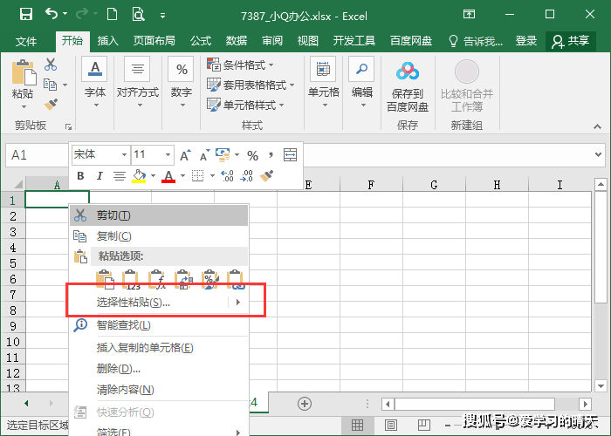Switch to the 插入 ribbon tab
This screenshot has height=436, width=611.
pyautogui.click(x=107, y=40)
